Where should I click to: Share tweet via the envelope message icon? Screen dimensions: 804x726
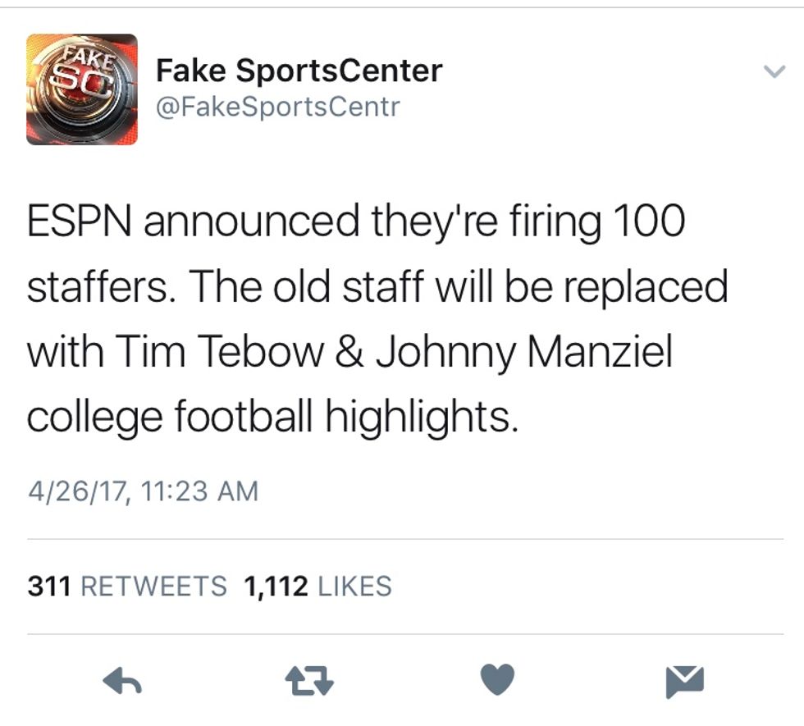[684, 681]
